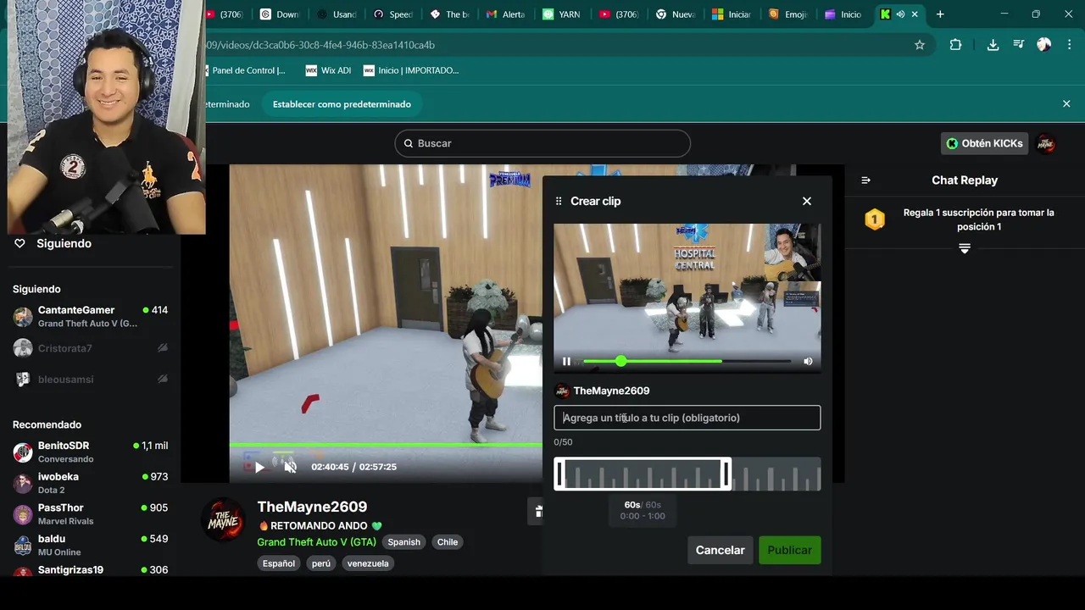
Task: Click the Publicar button
Action: [789, 550]
